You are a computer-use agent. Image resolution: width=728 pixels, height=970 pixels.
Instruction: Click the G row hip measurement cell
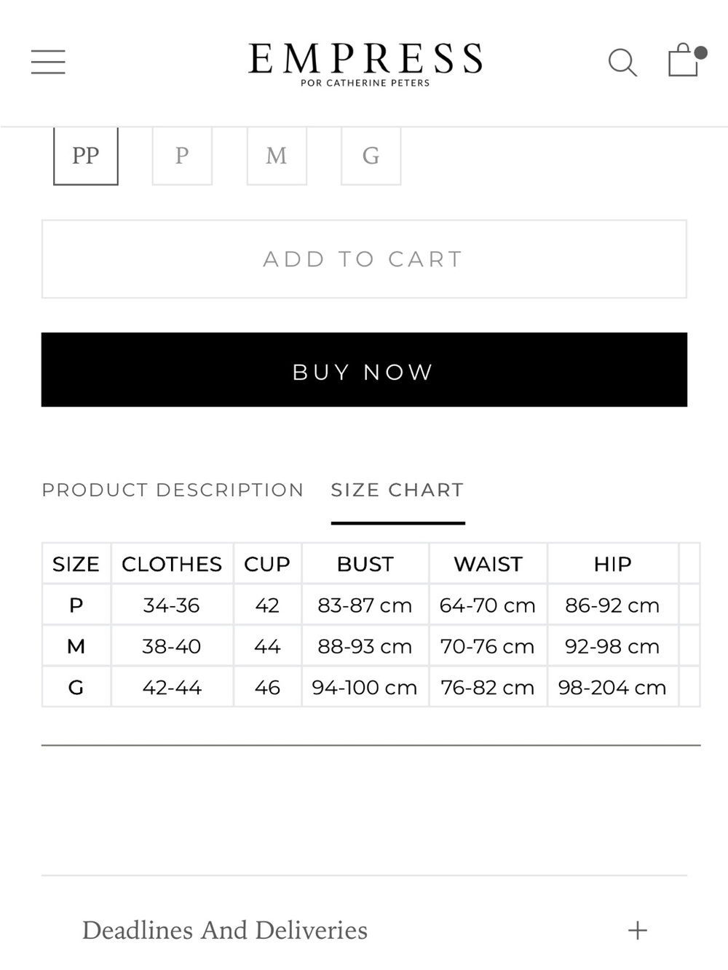click(612, 687)
